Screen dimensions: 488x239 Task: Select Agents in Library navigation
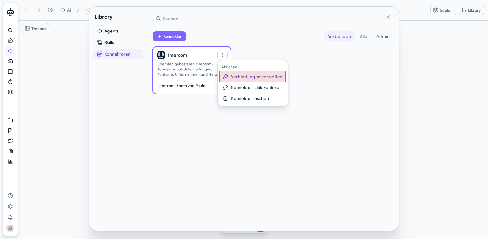(118, 31)
